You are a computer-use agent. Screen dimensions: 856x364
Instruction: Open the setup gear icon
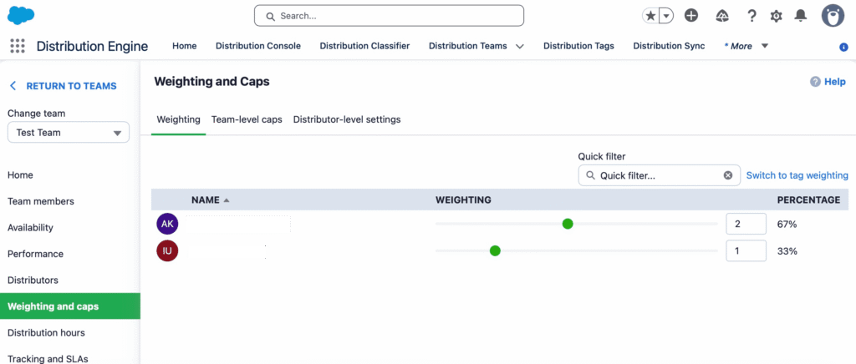(776, 17)
